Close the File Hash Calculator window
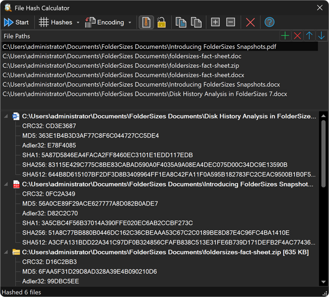Viewport: 329px width, 297px height. (x=320, y=8)
